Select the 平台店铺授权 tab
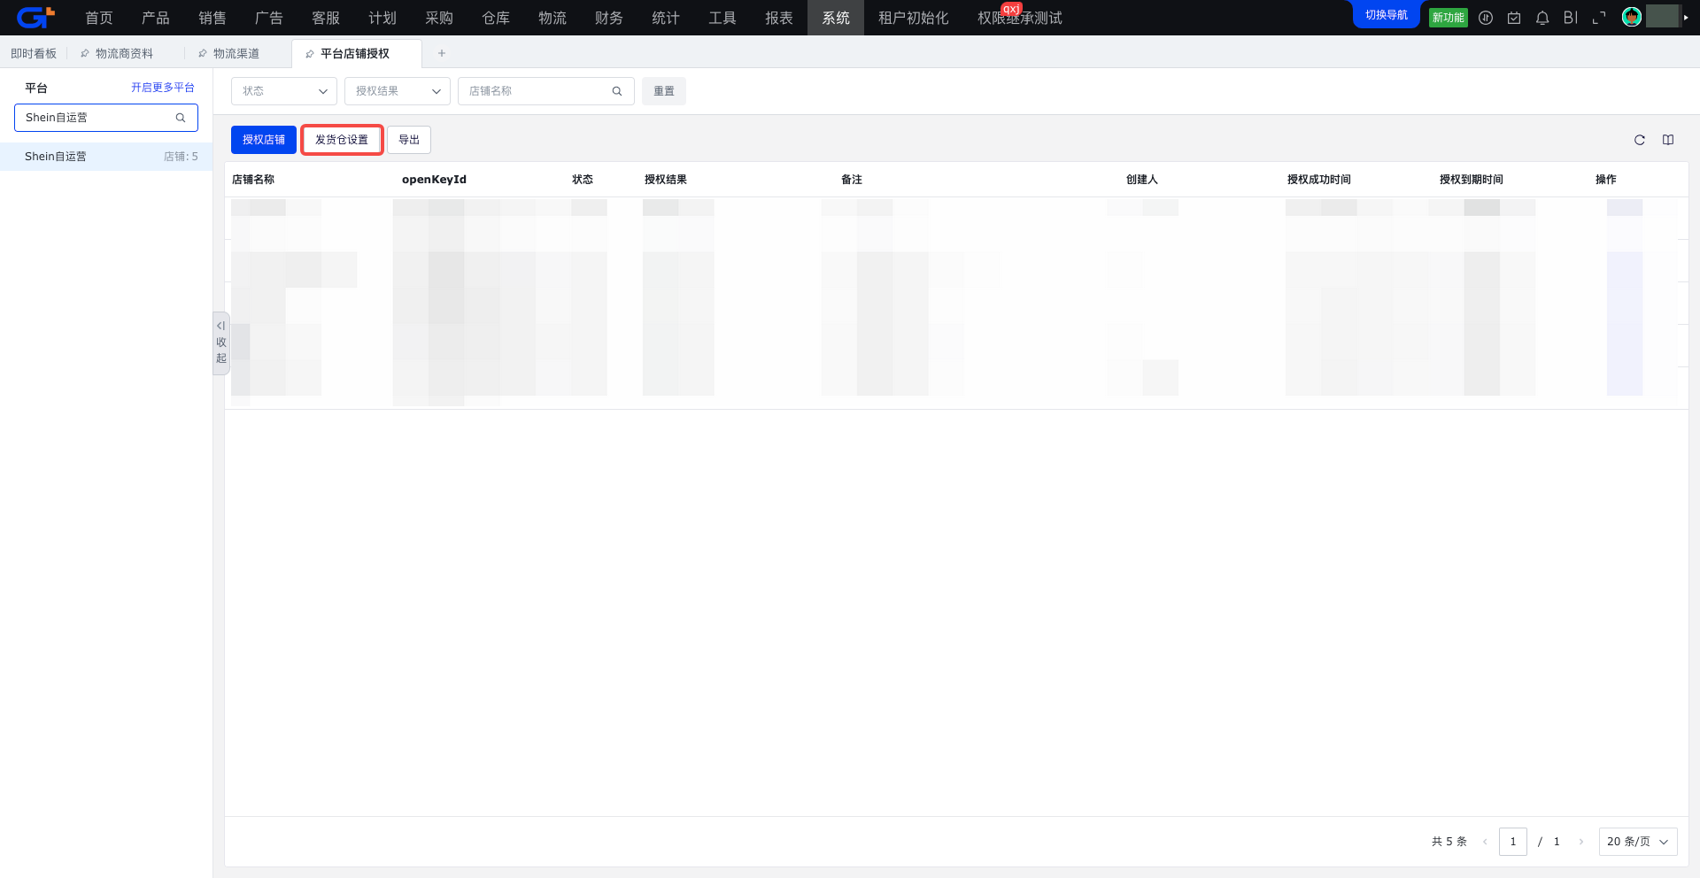This screenshot has width=1700, height=878. coord(355,54)
